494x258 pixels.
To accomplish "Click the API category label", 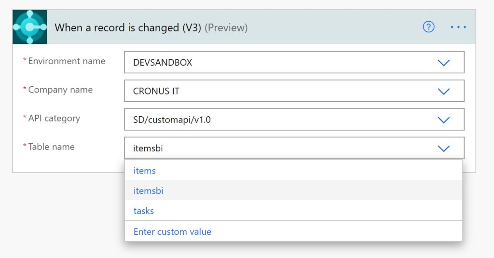I will [x=54, y=118].
